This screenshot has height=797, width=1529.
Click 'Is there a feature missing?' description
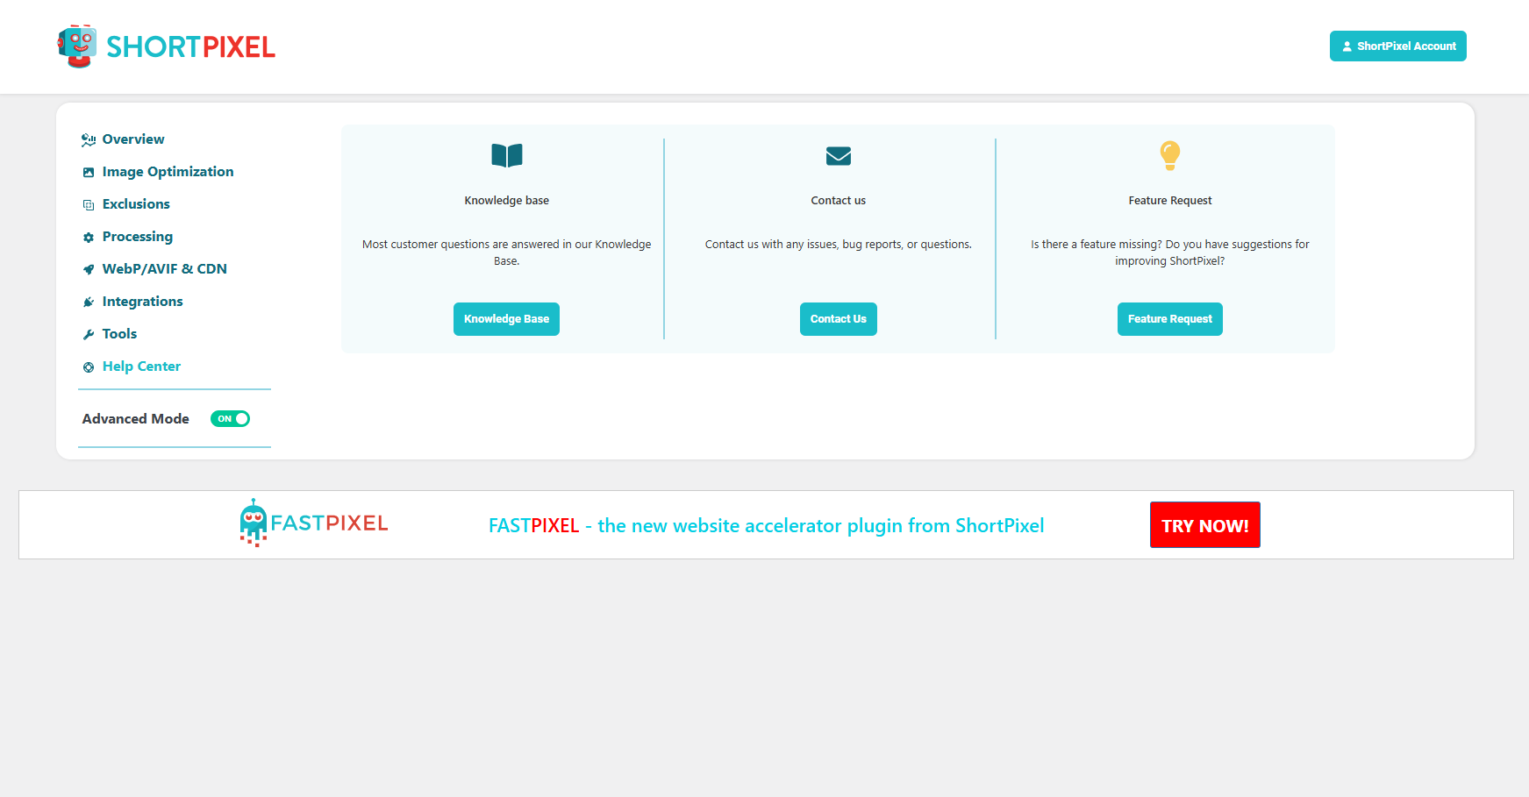pos(1170,253)
